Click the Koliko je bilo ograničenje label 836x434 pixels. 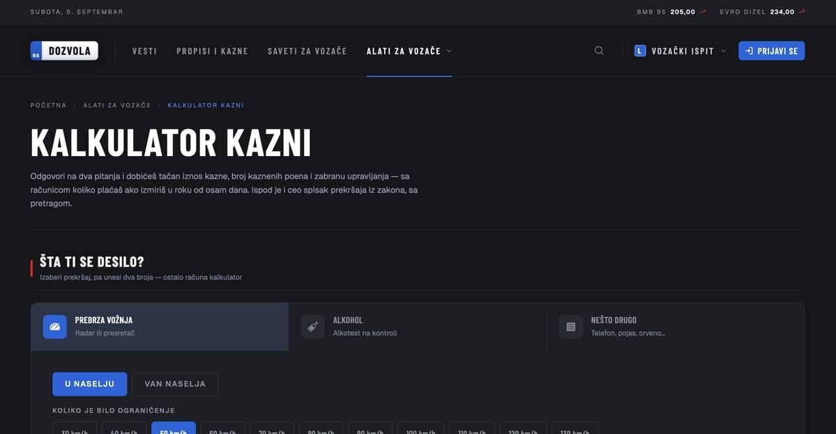114,410
